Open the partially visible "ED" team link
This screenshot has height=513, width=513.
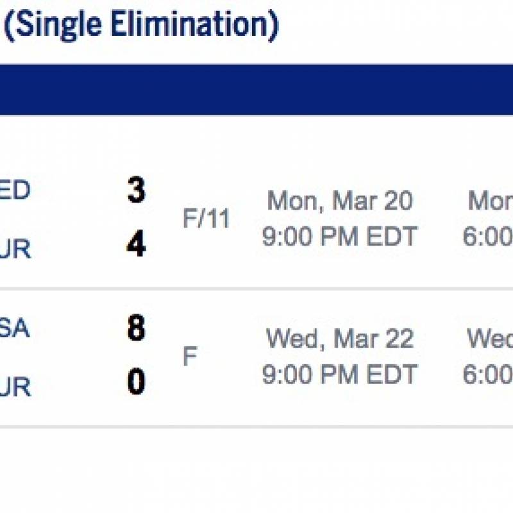[15, 190]
